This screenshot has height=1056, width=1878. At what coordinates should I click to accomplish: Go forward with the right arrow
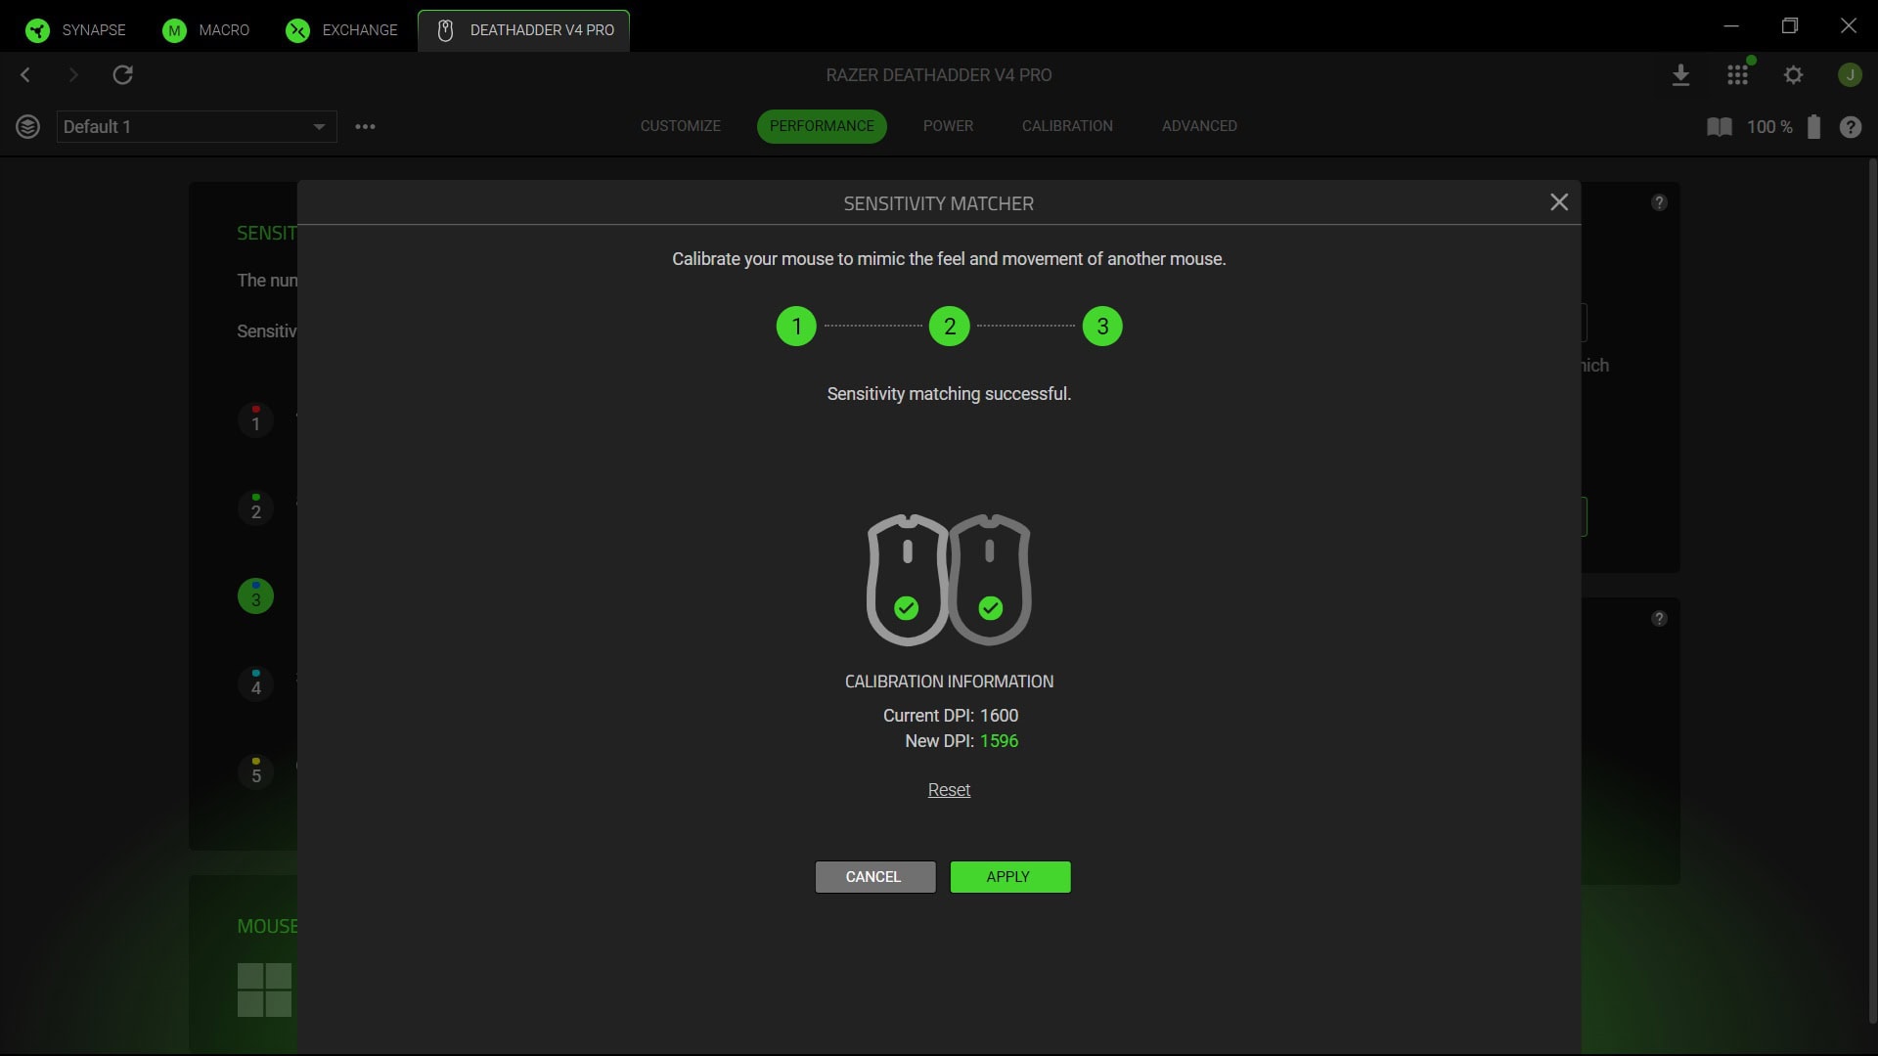(x=72, y=74)
